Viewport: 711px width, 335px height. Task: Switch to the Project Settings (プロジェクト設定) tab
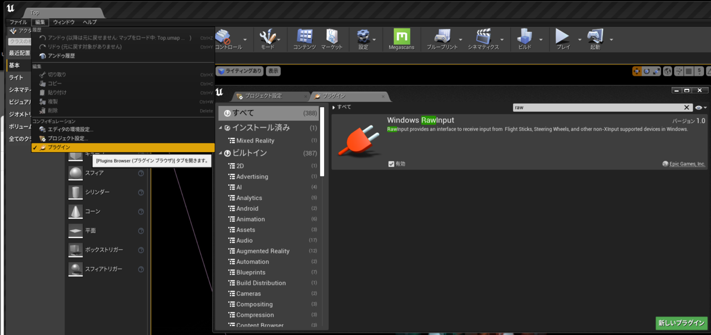click(x=268, y=96)
